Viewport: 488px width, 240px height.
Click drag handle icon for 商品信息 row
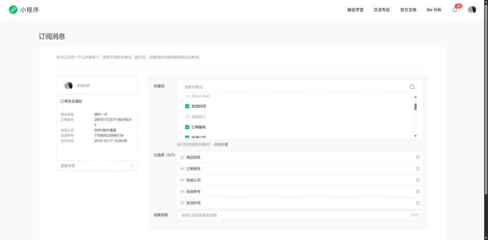click(x=418, y=157)
